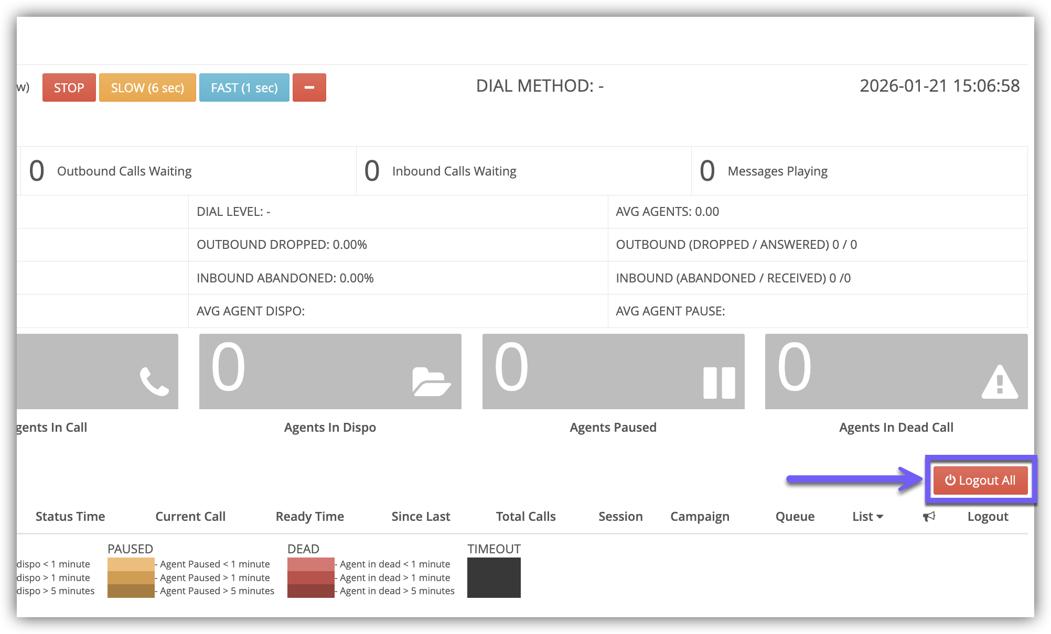Sort by Total Calls column
Screen dimensions: 1051x634
click(525, 517)
